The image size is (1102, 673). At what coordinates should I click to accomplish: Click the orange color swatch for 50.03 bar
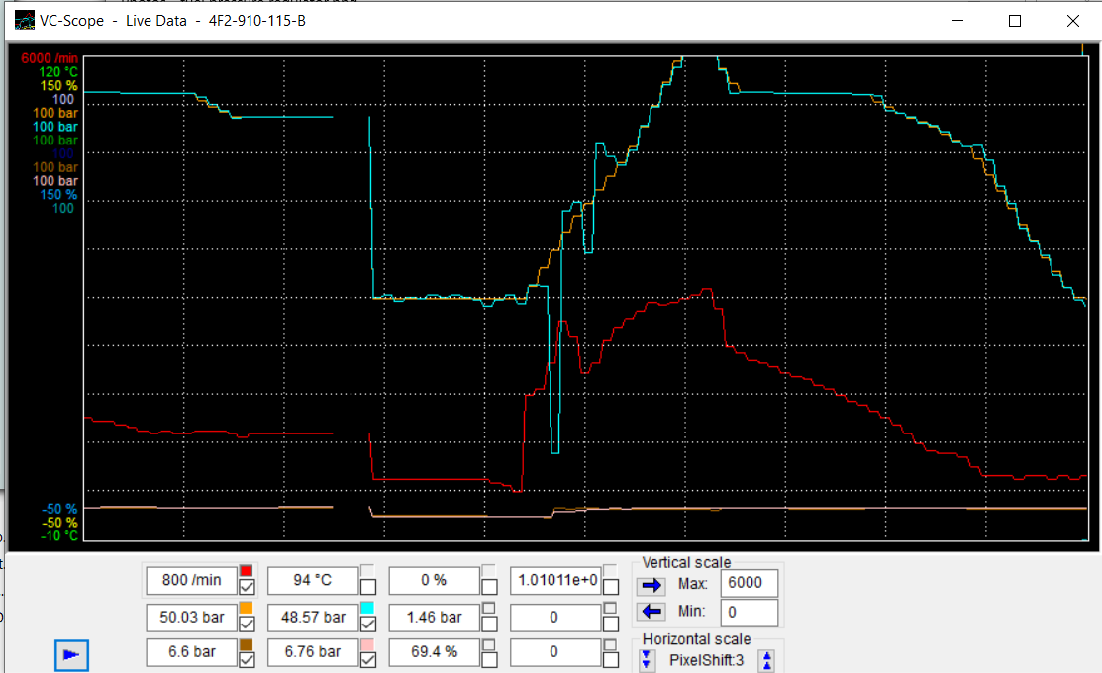click(247, 607)
